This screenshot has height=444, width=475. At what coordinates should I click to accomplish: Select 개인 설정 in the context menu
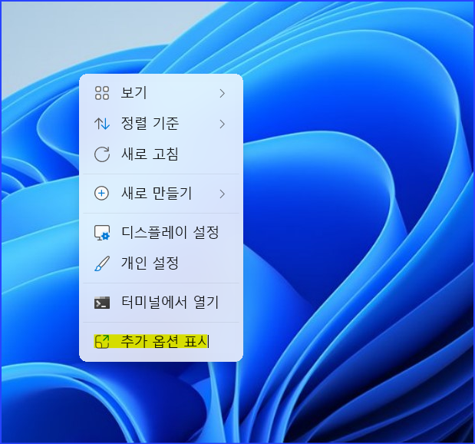pyautogui.click(x=161, y=263)
